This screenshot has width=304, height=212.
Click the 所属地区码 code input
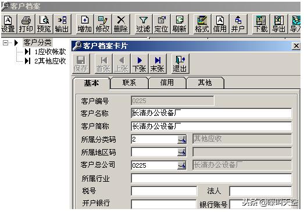[155, 153]
